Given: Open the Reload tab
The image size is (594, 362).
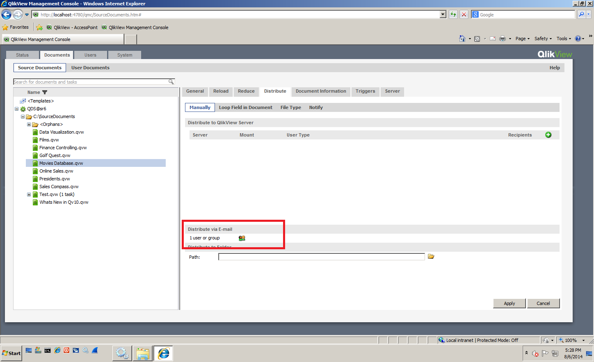Looking at the screenshot, I should click(221, 91).
